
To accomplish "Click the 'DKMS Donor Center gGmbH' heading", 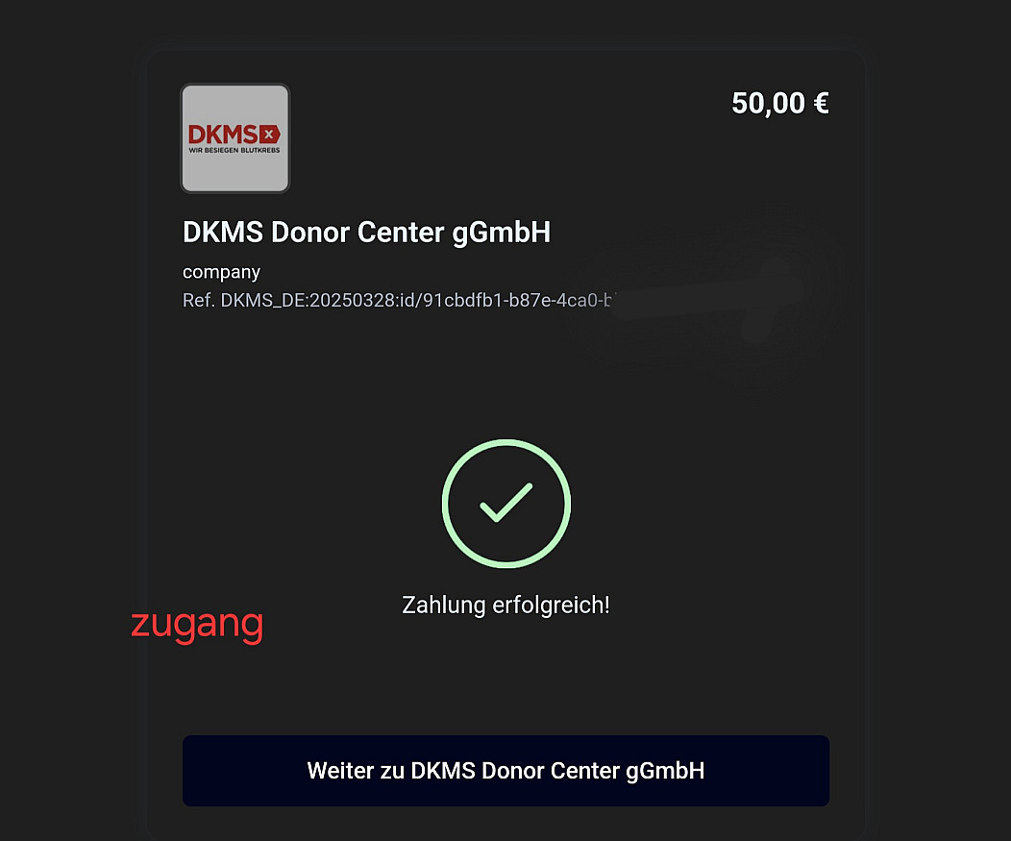I will click(x=366, y=233).
